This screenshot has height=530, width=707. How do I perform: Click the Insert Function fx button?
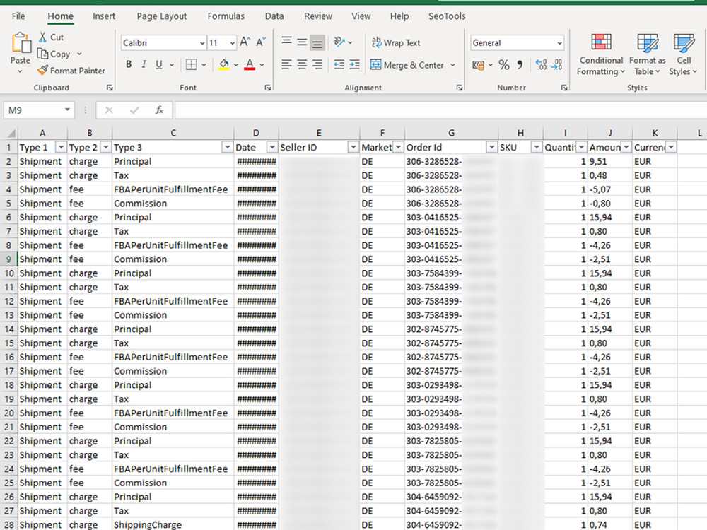(159, 110)
